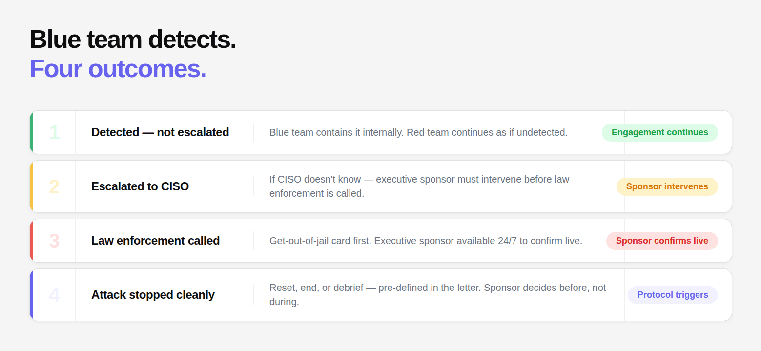Image resolution: width=761 pixels, height=351 pixels.
Task: Click the green Engagement continues badge
Action: [659, 133]
